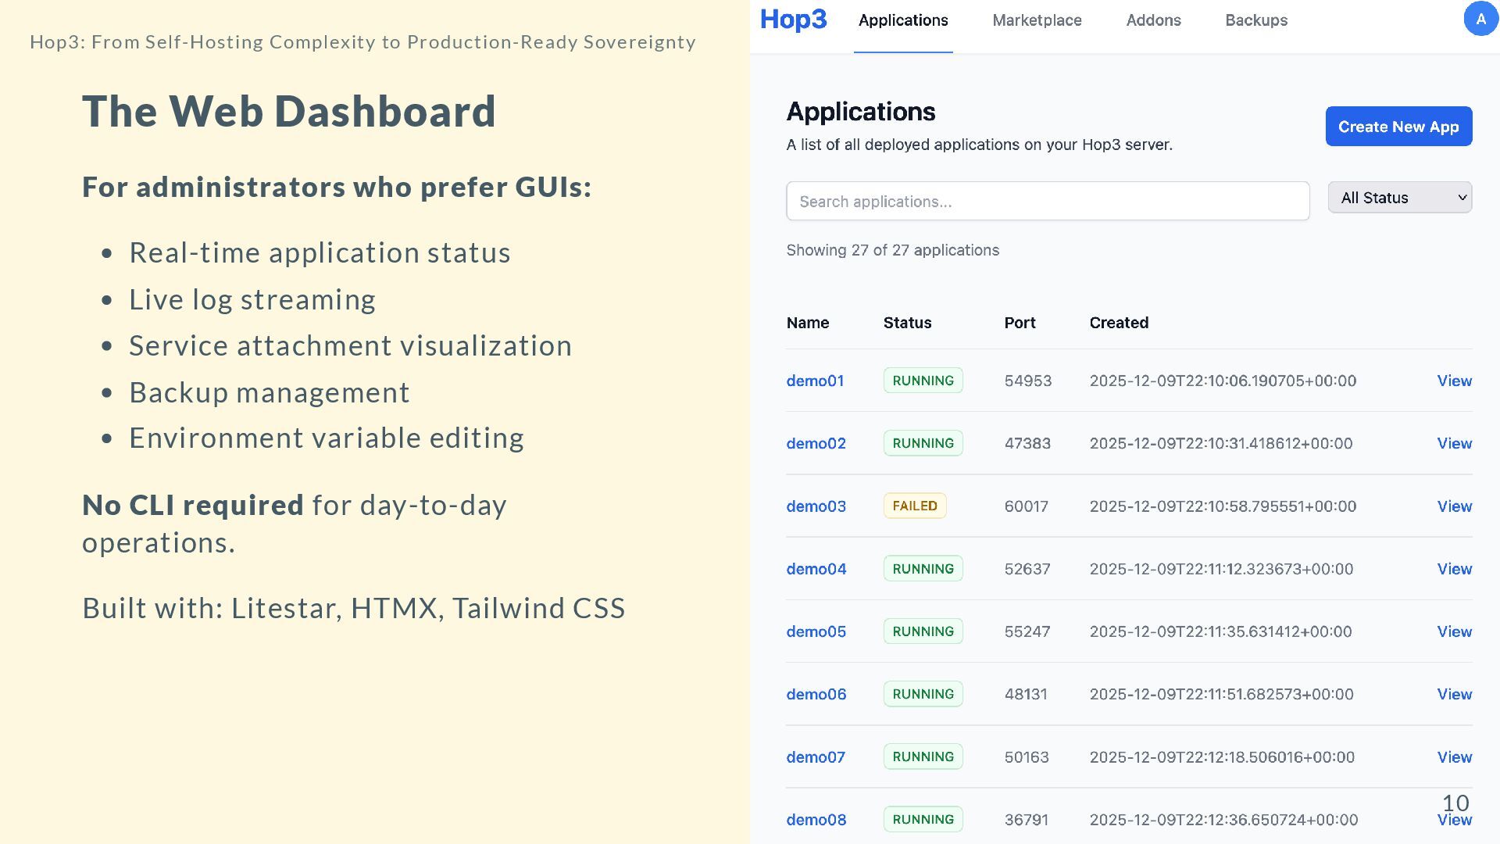Click View for demo07
The height and width of the screenshot is (844, 1500).
[1454, 757]
